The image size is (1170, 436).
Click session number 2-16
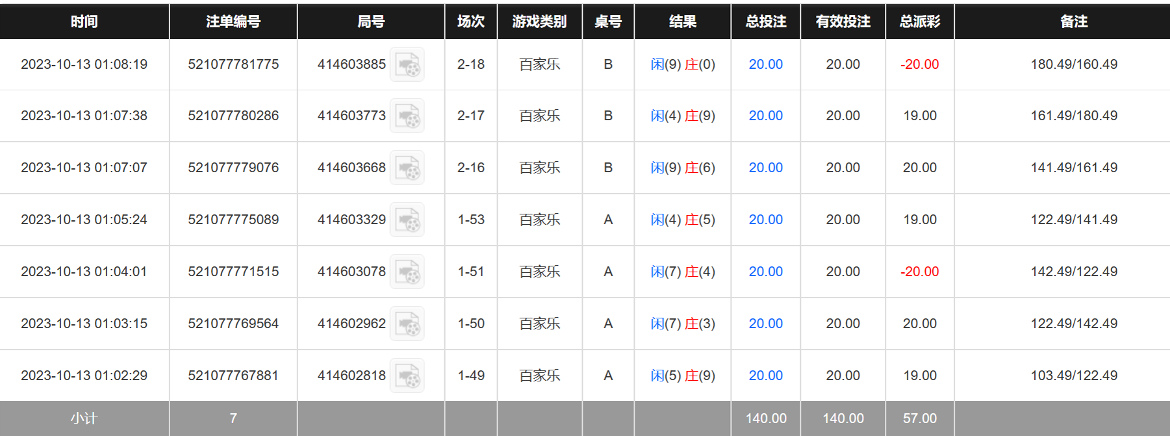[x=471, y=168]
